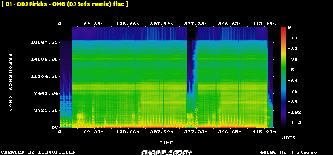Click the 69.33s top time marker
Image resolution: width=333 pixels, height=155 pixels.
(x=94, y=24)
